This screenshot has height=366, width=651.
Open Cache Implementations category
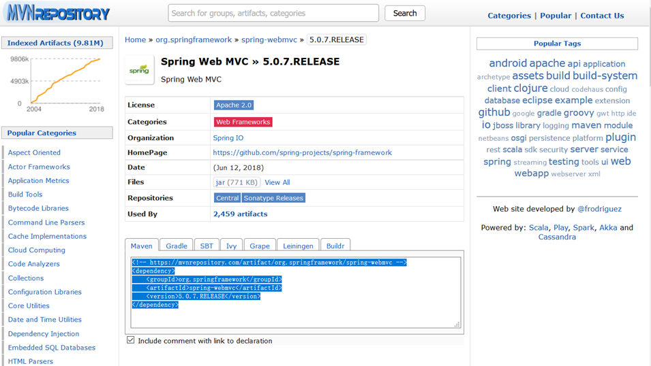click(47, 236)
